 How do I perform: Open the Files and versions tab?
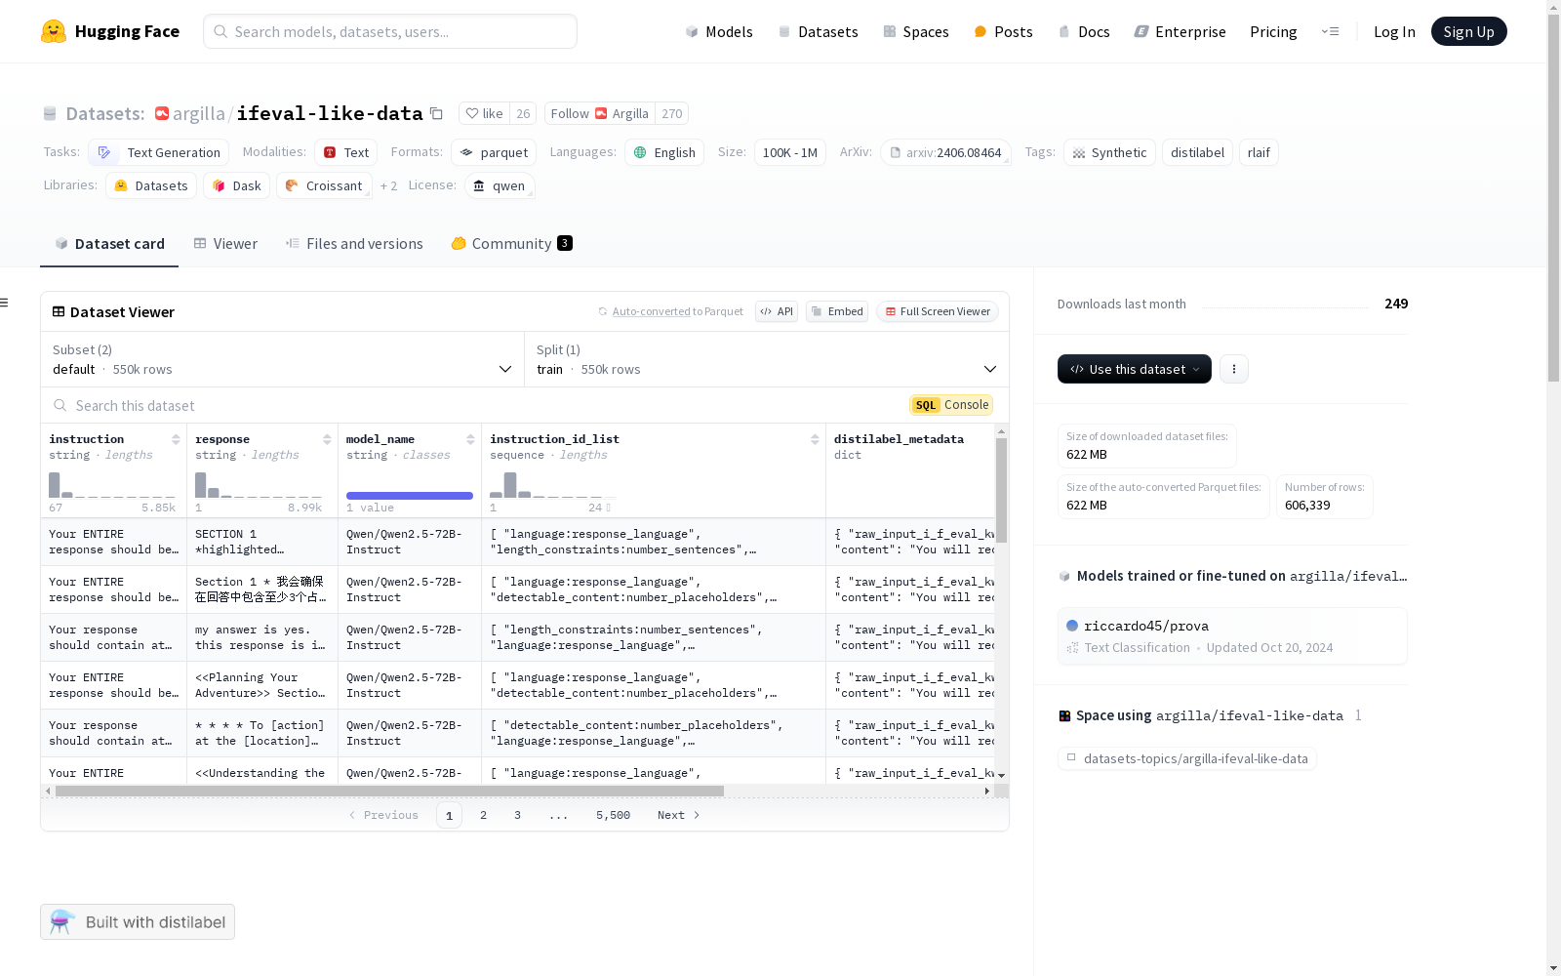[x=354, y=244]
